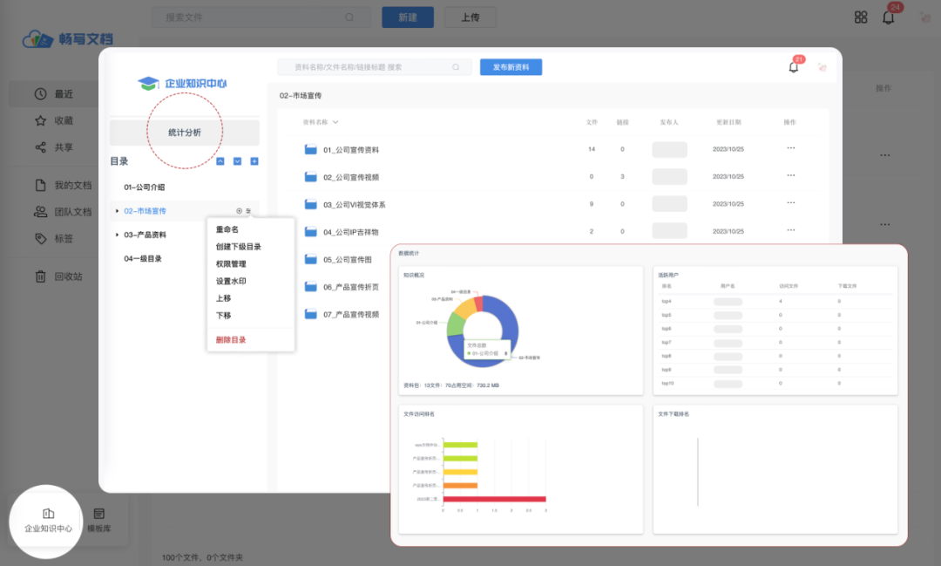Open the 回收站 recycle bin
Viewport: 941px width, 566px height.
coord(59,276)
